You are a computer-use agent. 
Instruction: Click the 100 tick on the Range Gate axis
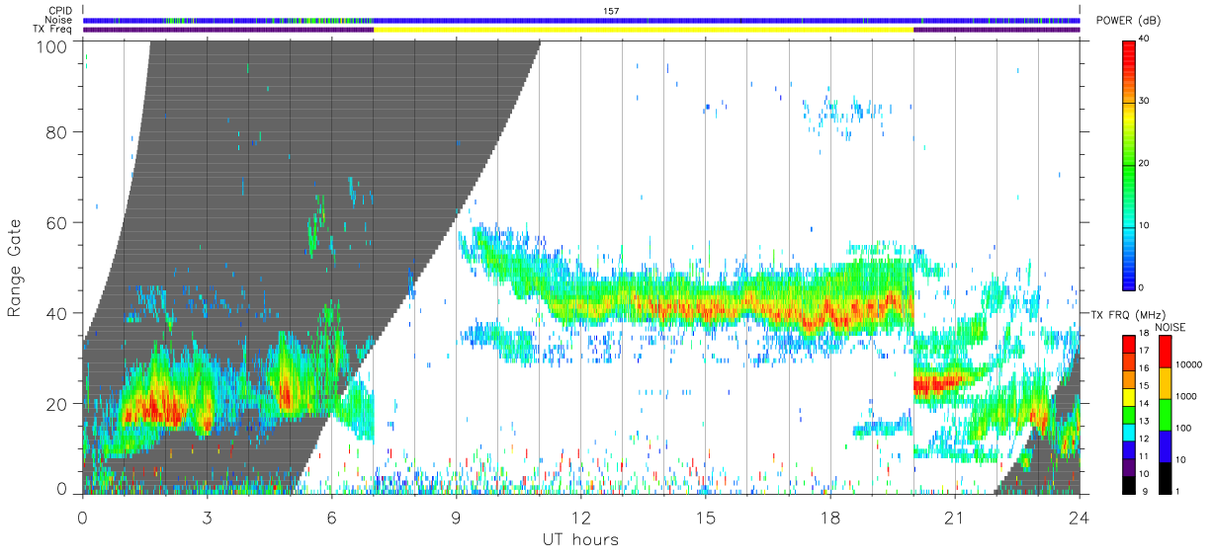click(50, 44)
